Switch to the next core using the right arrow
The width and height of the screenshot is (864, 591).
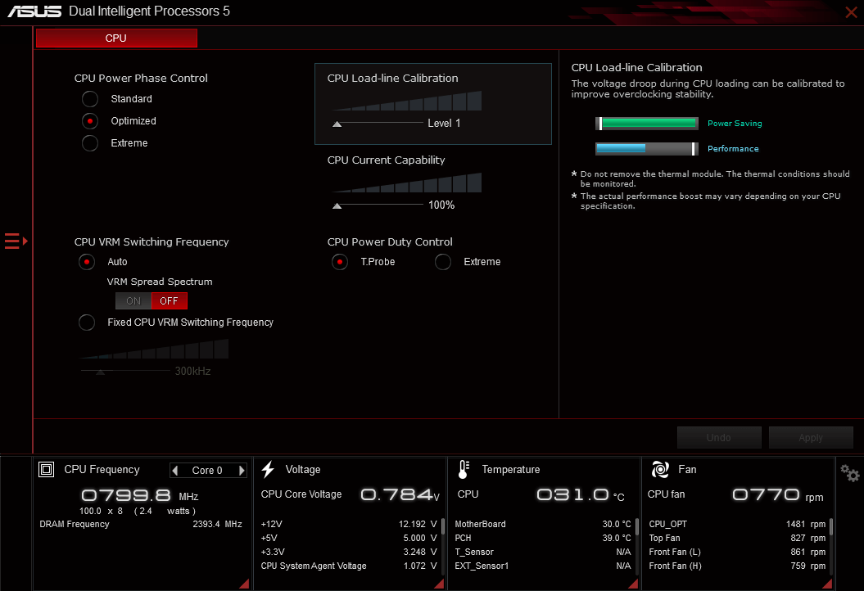(x=242, y=471)
